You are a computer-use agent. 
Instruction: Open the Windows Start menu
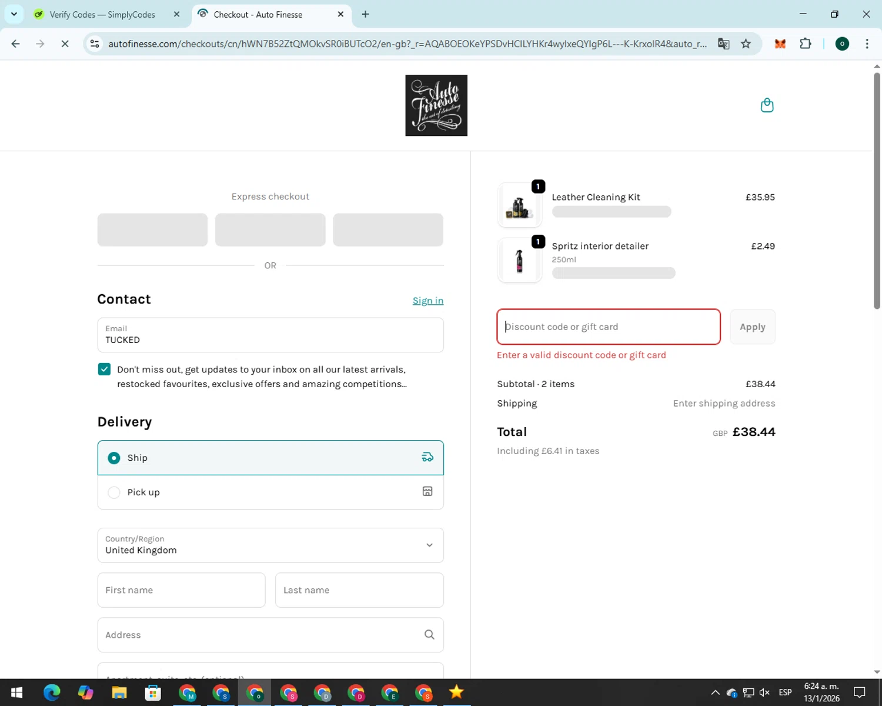pos(16,692)
